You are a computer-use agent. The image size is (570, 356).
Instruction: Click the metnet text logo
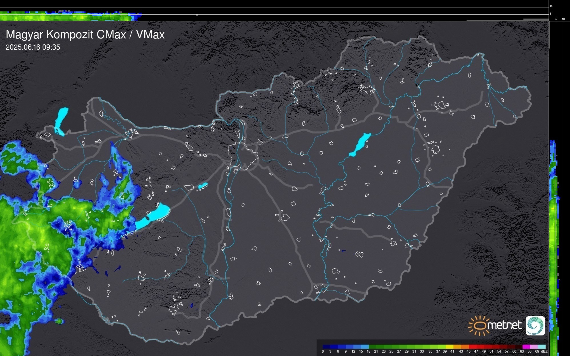504,325
